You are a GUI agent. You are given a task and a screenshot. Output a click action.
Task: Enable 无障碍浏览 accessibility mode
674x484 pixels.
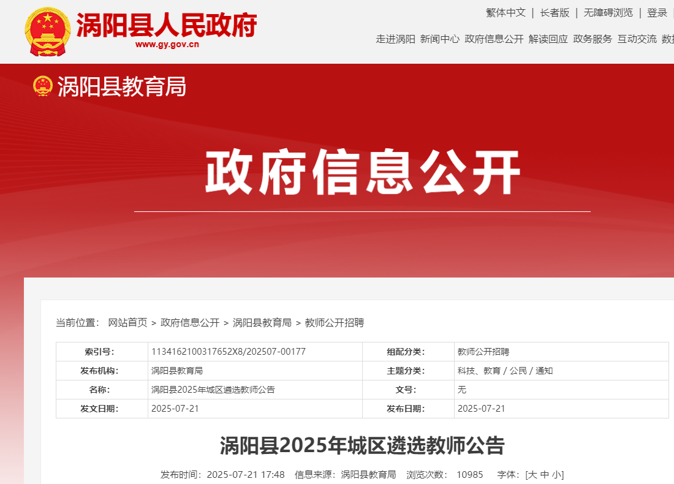pos(608,13)
